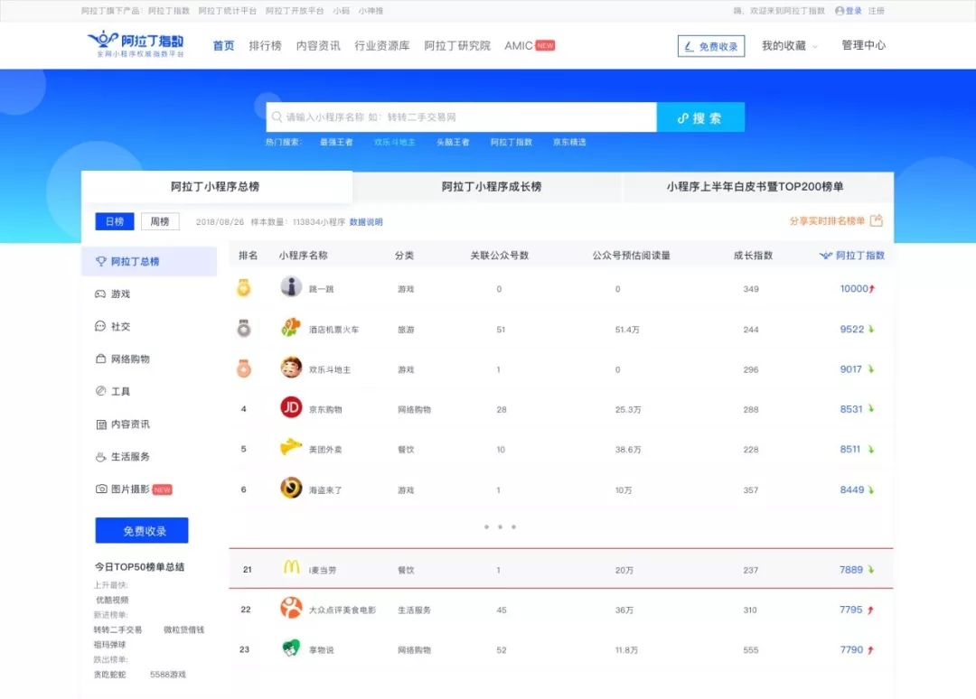Switch to 周榜 weekly ranking
The height and width of the screenshot is (699, 976).
pos(160,222)
